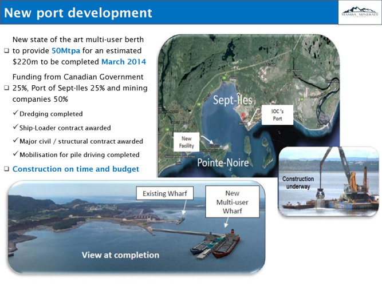This screenshot has height=286, width=382.
Task: Click the Mamba Minerals logo
Action: click(x=360, y=12)
